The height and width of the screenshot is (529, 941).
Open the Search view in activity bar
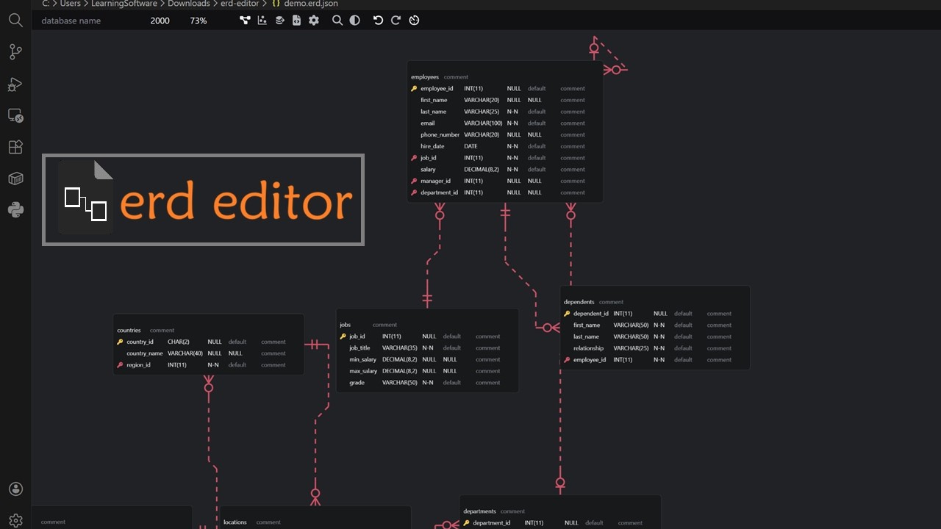coord(15,20)
